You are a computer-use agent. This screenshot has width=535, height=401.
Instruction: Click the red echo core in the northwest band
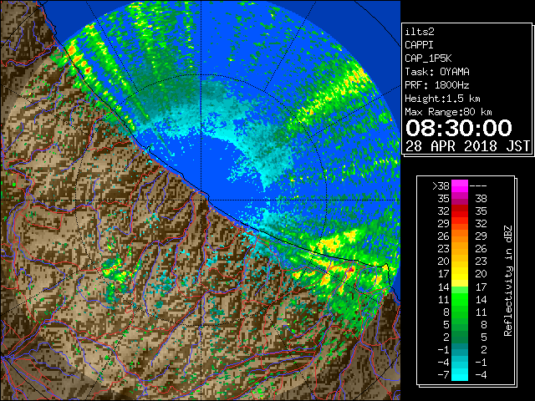point(88,70)
